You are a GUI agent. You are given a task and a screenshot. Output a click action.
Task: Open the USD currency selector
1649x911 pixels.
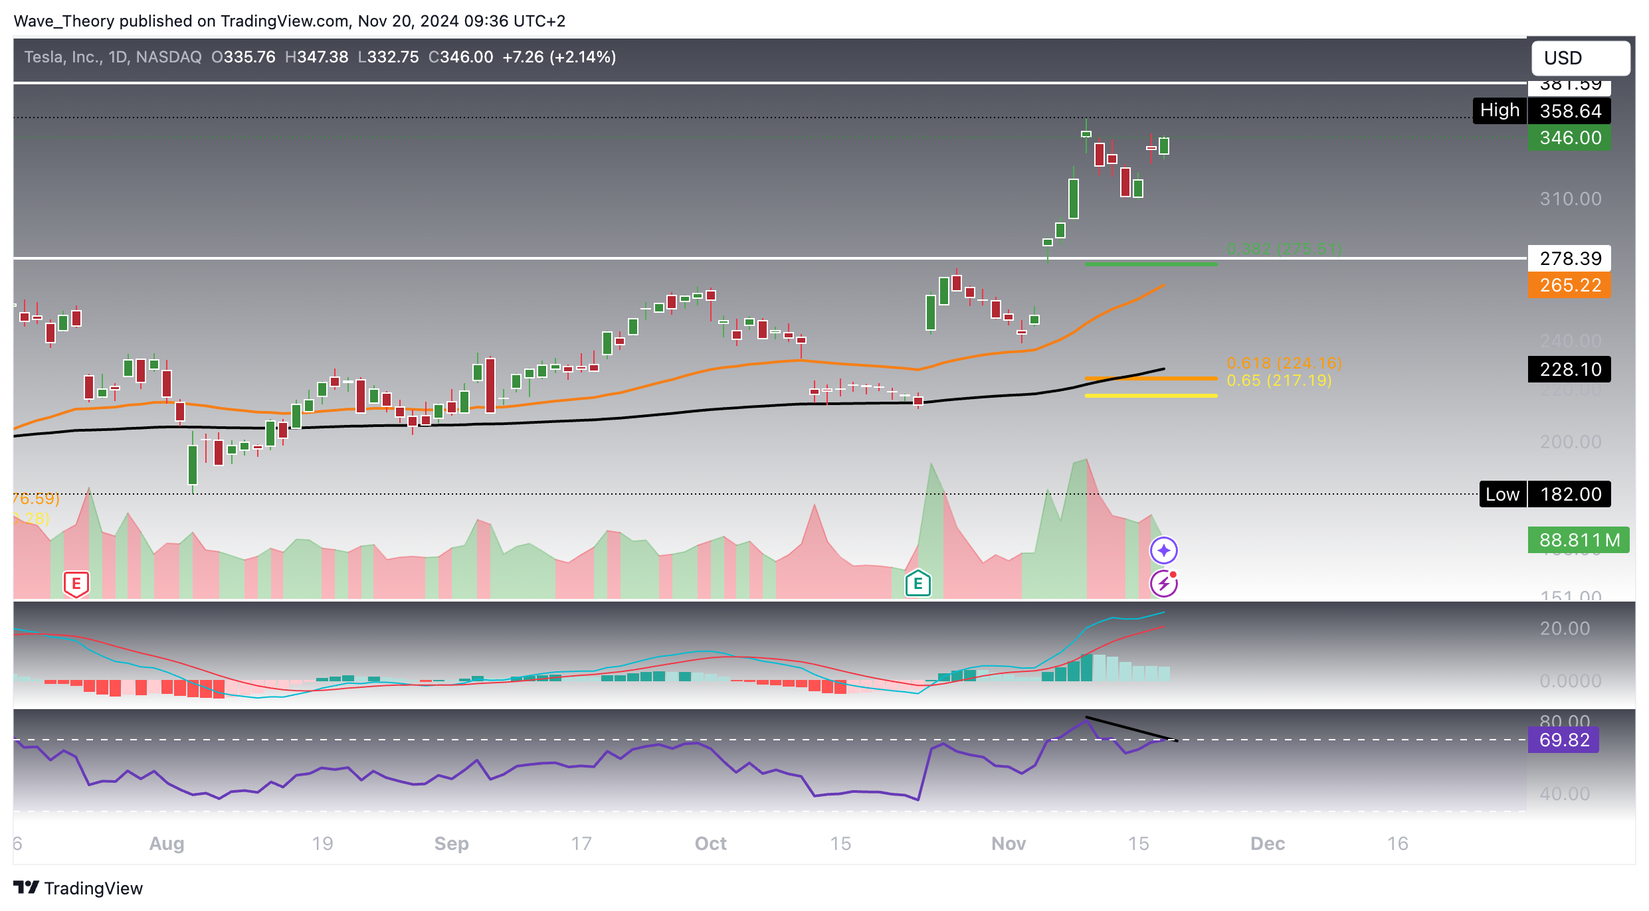coord(1580,58)
